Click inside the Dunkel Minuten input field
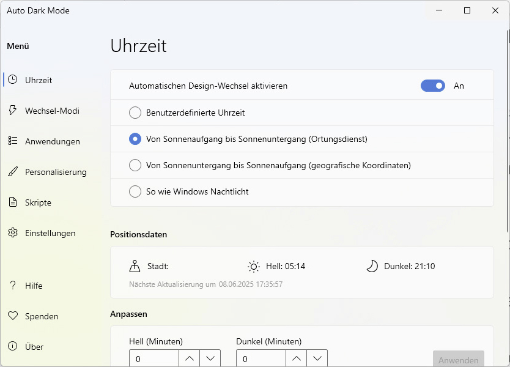This screenshot has width=510, height=367. coord(261,358)
